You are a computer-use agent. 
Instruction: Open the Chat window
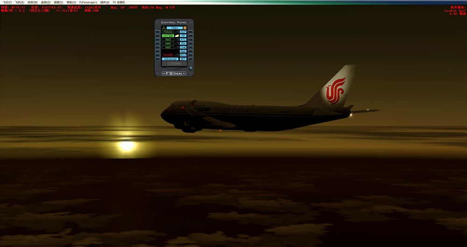tap(183, 47)
